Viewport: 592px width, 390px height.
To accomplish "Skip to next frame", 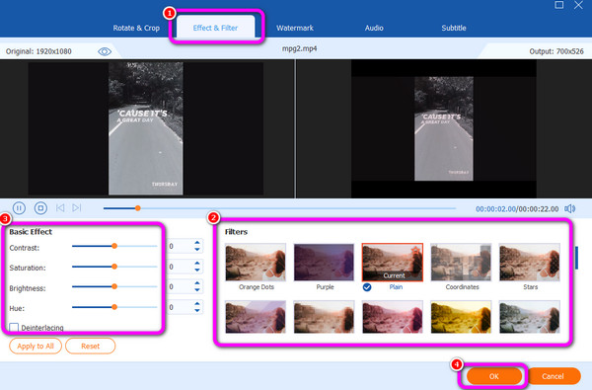I will tap(77, 208).
